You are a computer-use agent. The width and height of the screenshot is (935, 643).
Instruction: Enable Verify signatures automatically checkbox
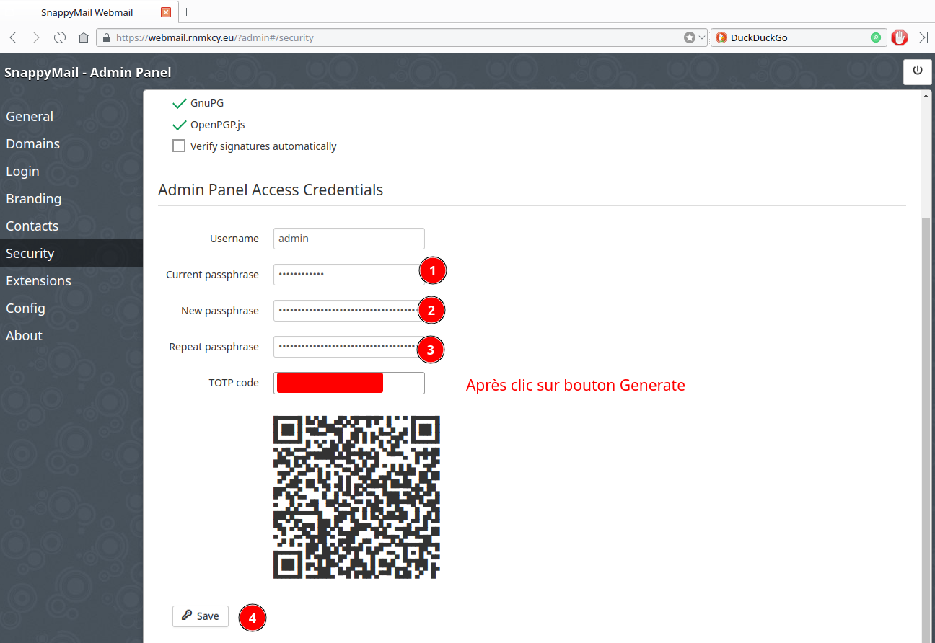point(179,146)
